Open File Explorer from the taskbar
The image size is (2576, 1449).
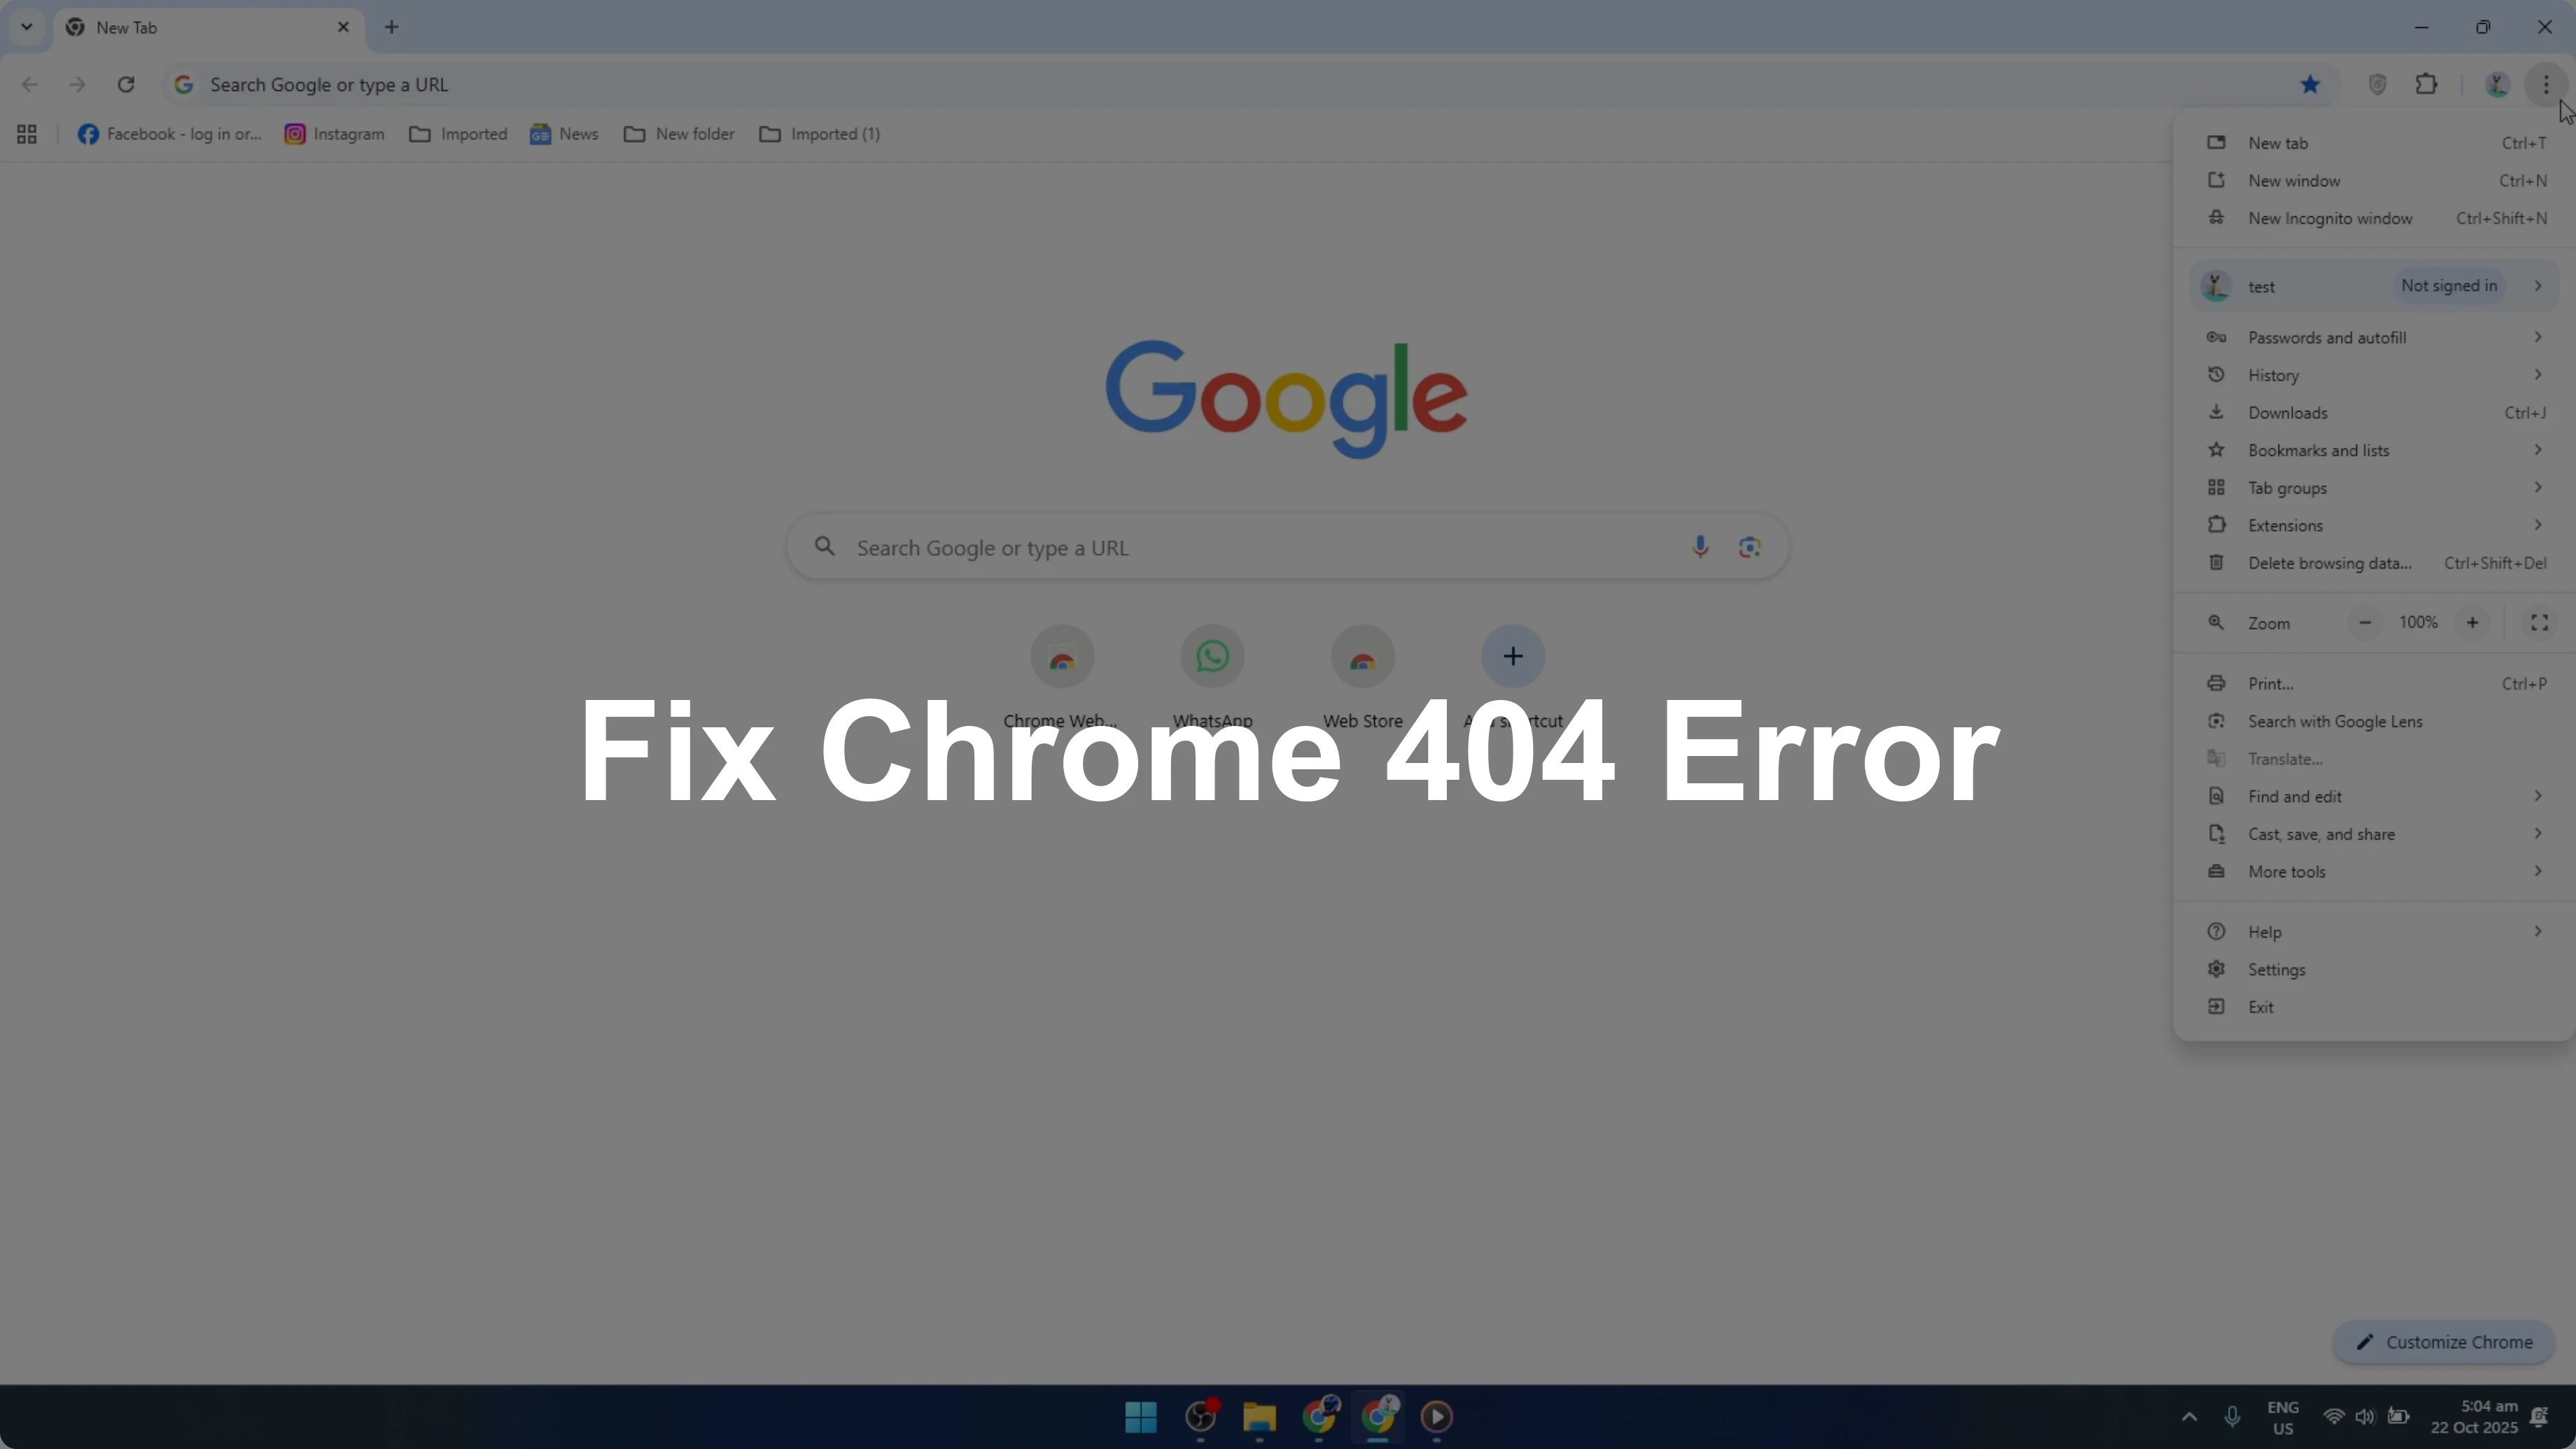[x=1259, y=1416]
